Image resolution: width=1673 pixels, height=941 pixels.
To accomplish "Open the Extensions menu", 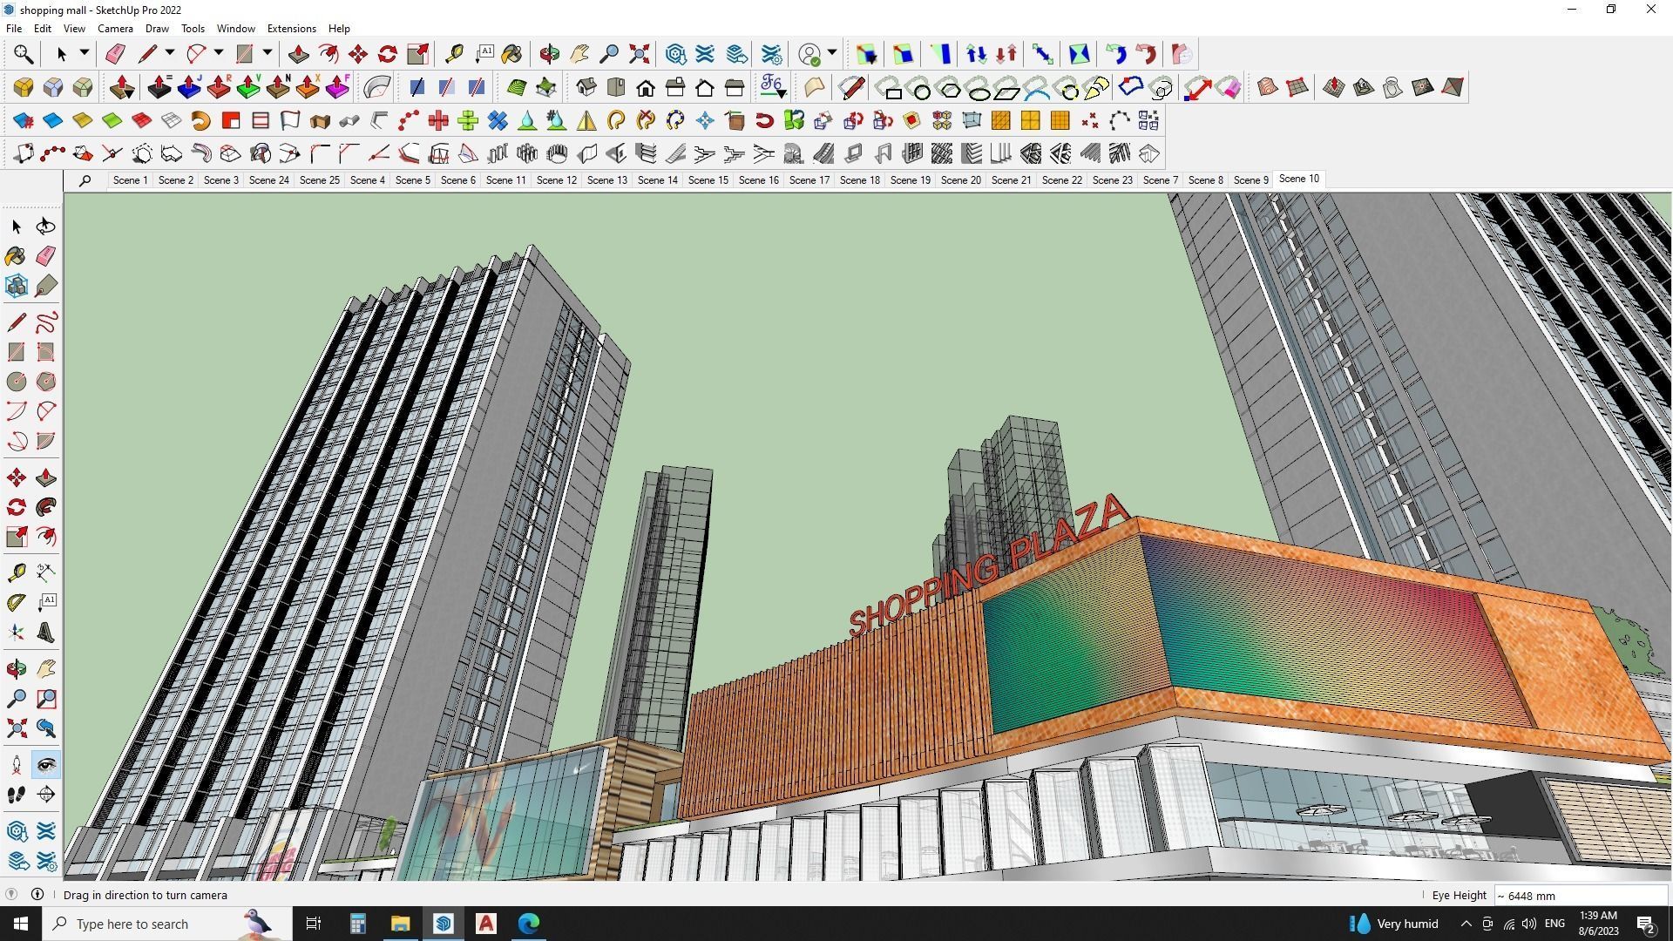I will tap(291, 29).
